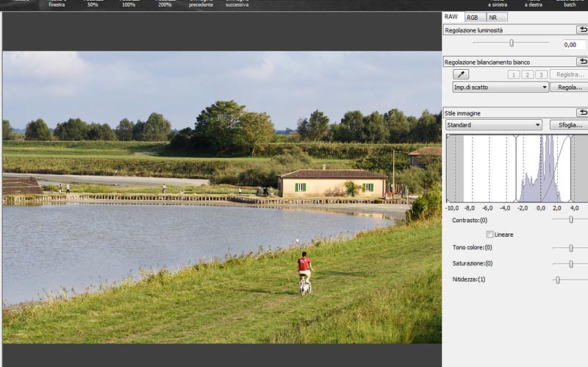This screenshot has height=367, width=588.
Task: Click the Nitidezza slider handle
Action: pos(558,279)
